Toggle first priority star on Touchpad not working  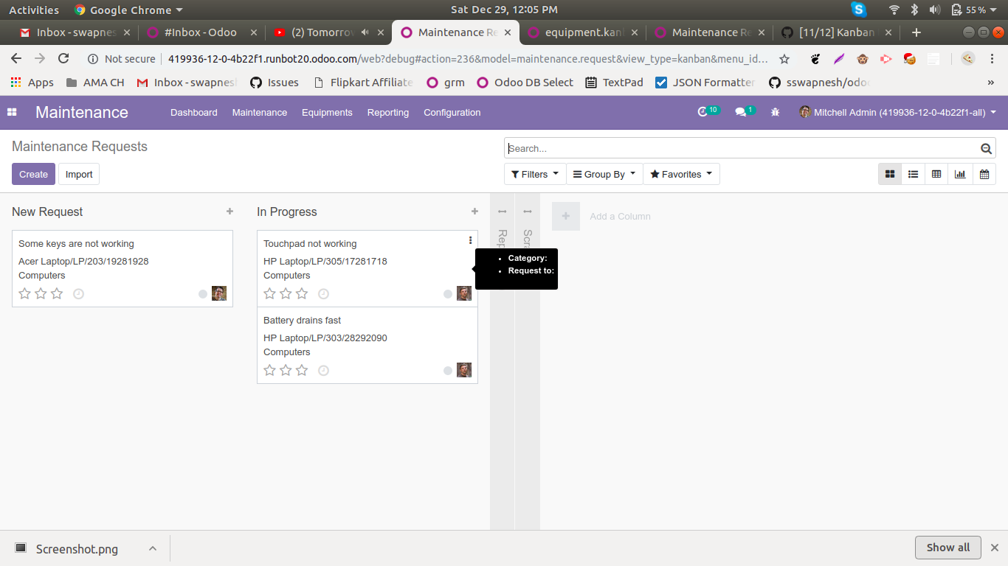click(269, 293)
